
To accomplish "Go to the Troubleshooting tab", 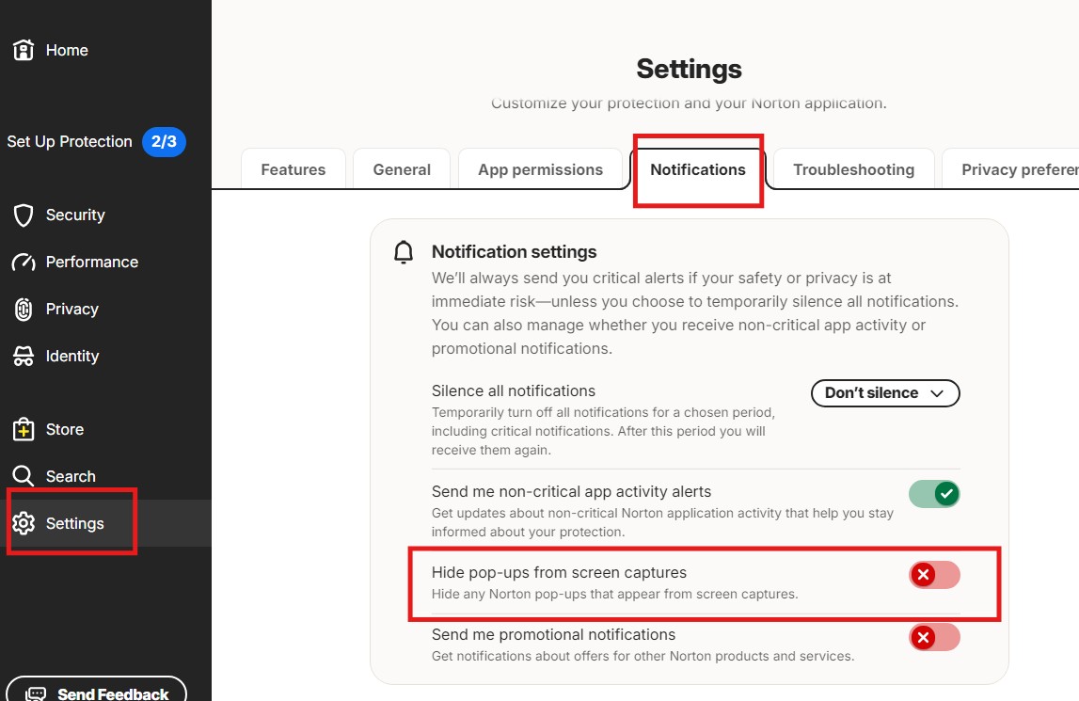I will click(x=853, y=168).
